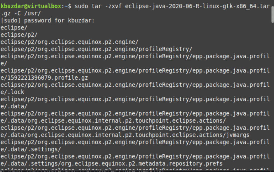Click the '[sudo] password for kbuzdar:' line

[x=47, y=20]
